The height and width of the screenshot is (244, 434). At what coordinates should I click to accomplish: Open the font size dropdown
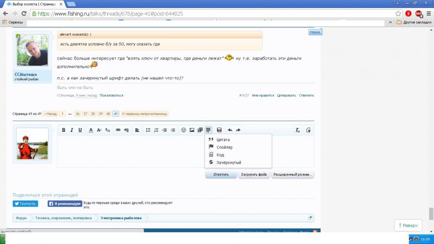99,130
